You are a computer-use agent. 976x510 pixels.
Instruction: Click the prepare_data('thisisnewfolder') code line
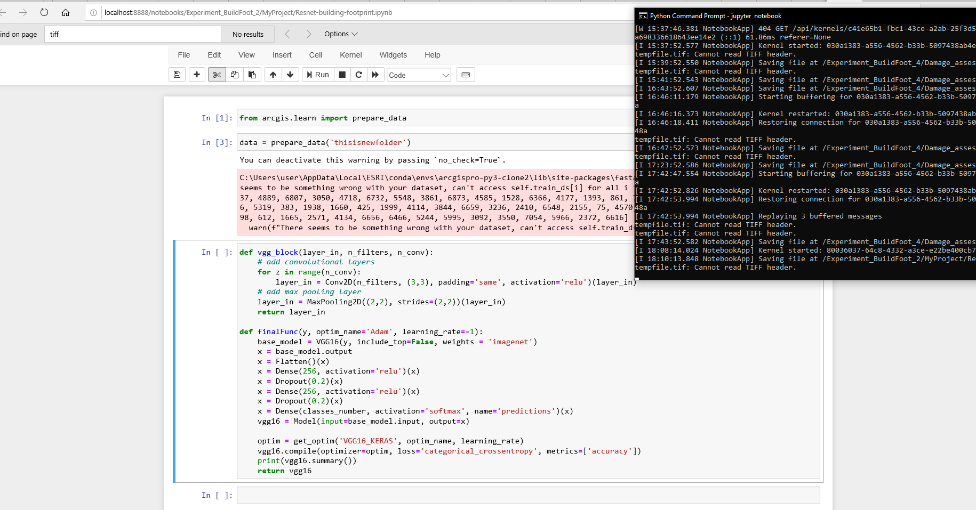[325, 143]
